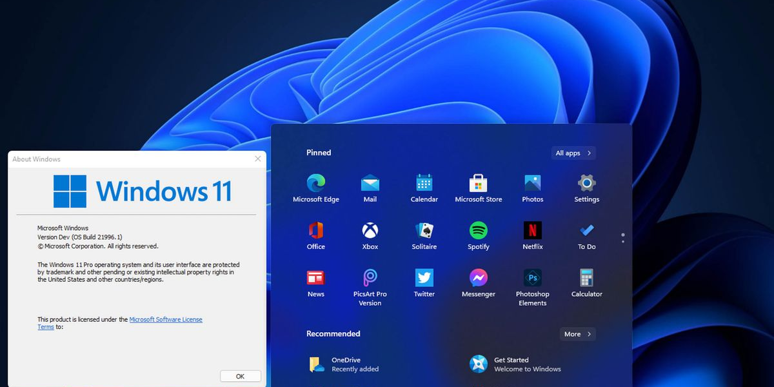774x387 pixels.
Task: Click the Pinned section heading
Action: [319, 153]
